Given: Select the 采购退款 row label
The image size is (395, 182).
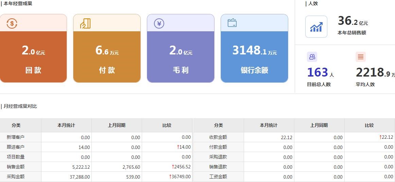Looking at the screenshot, I should [218, 157].
